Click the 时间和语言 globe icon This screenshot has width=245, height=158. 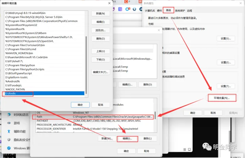click(9, 115)
